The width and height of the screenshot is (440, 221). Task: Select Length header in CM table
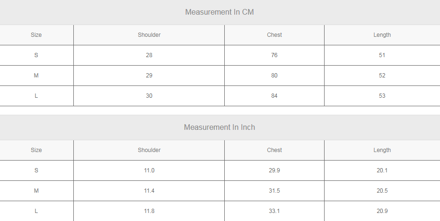tap(382, 35)
